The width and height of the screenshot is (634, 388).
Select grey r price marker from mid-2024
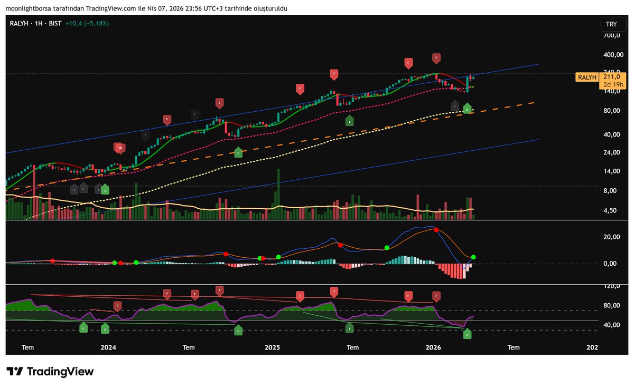pos(195,114)
